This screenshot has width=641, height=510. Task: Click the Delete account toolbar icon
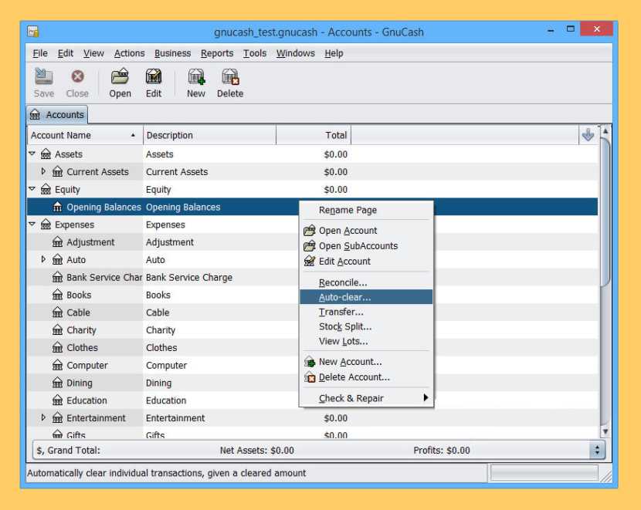[229, 77]
